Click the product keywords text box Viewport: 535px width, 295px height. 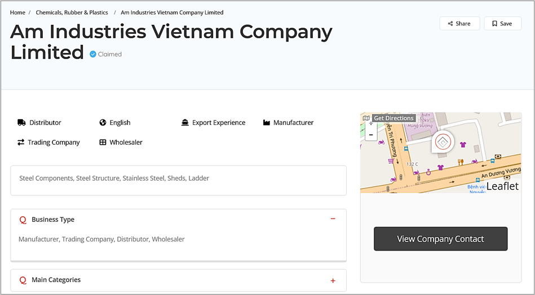click(179, 181)
